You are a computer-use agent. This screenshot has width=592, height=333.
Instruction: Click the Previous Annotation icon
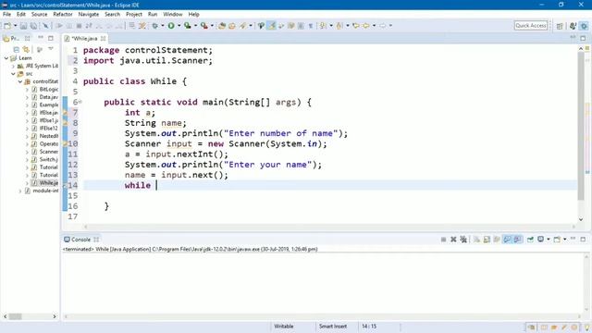(339, 26)
